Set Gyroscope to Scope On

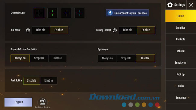(x=126, y=58)
